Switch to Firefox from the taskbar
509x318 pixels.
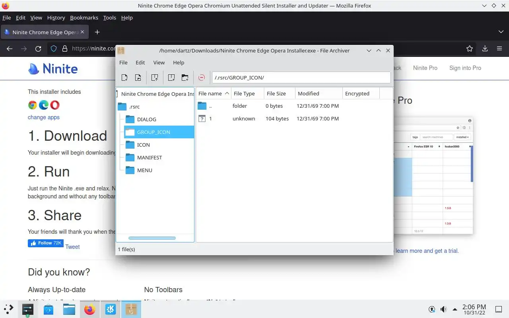(90, 309)
